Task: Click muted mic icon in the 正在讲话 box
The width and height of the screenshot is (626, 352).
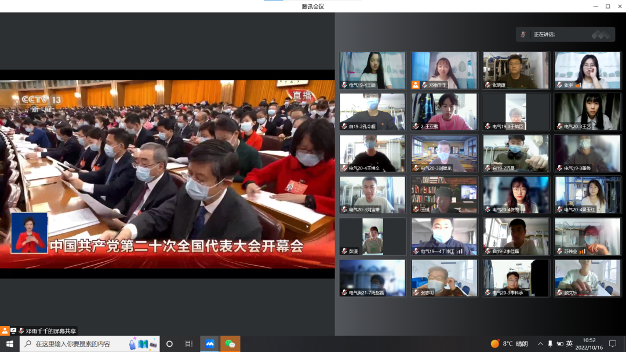Action: pyautogui.click(x=523, y=35)
